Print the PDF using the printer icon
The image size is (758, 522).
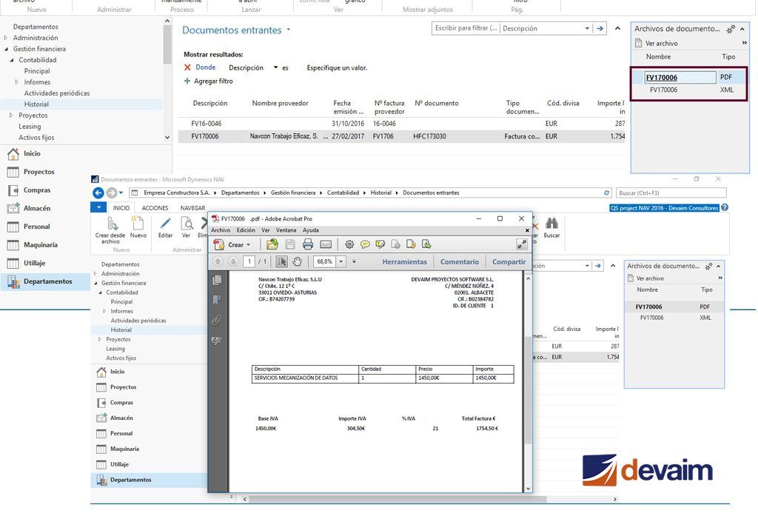click(x=308, y=244)
